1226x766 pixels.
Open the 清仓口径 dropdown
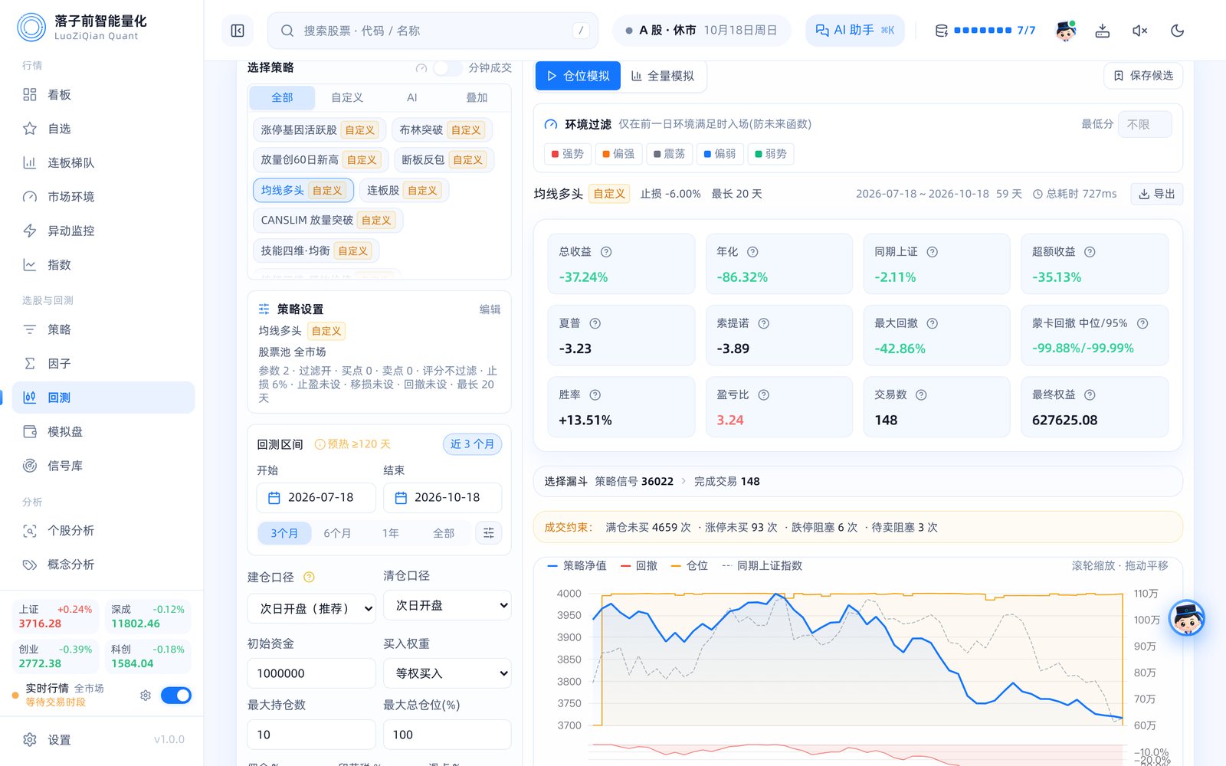point(447,605)
